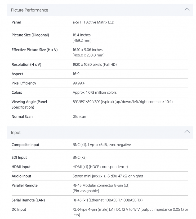196x219 pixels.
Task: Click the a-Si TFT Active Matrix LCD value
Action: 93,22
